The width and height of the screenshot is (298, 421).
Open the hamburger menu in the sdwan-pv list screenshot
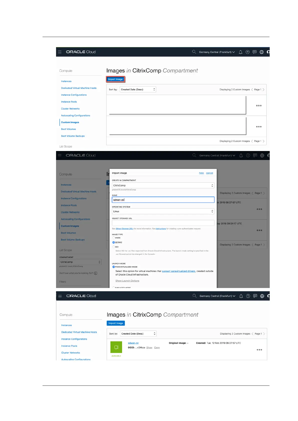pos(60,296)
